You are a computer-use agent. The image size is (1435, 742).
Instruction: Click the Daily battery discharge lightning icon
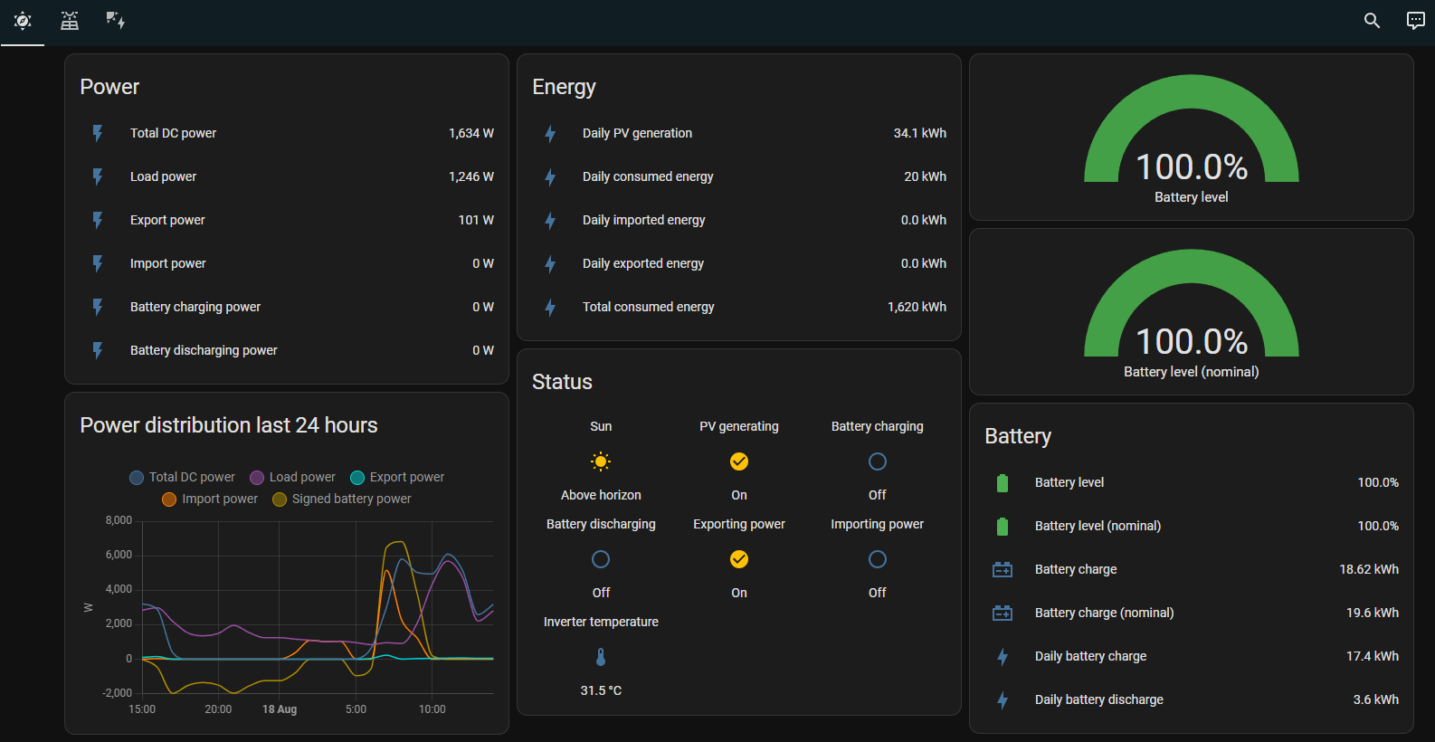coord(1003,700)
